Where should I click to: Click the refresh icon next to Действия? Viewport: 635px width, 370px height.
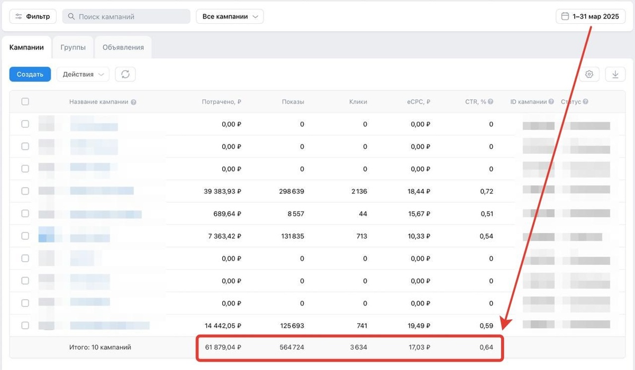[x=125, y=75]
